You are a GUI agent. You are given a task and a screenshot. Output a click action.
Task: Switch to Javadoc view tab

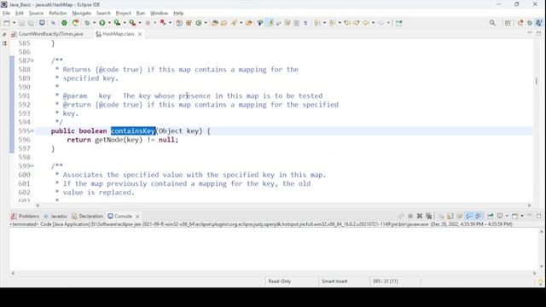(55, 216)
